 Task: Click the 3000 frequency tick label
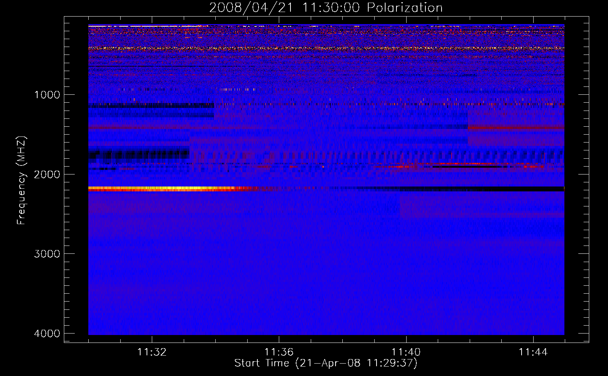(x=47, y=253)
